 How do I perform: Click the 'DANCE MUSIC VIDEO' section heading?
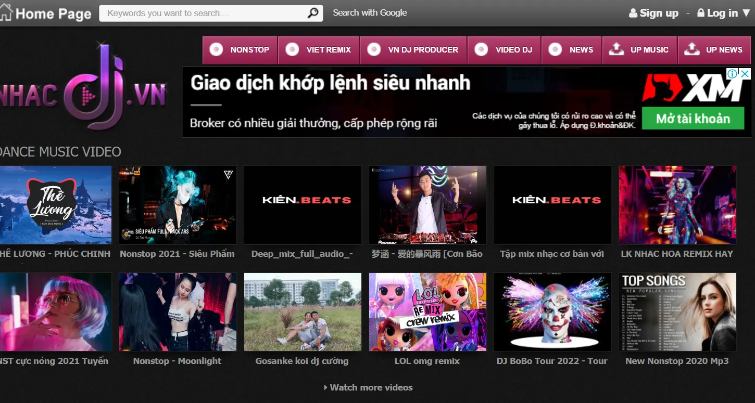click(x=60, y=152)
